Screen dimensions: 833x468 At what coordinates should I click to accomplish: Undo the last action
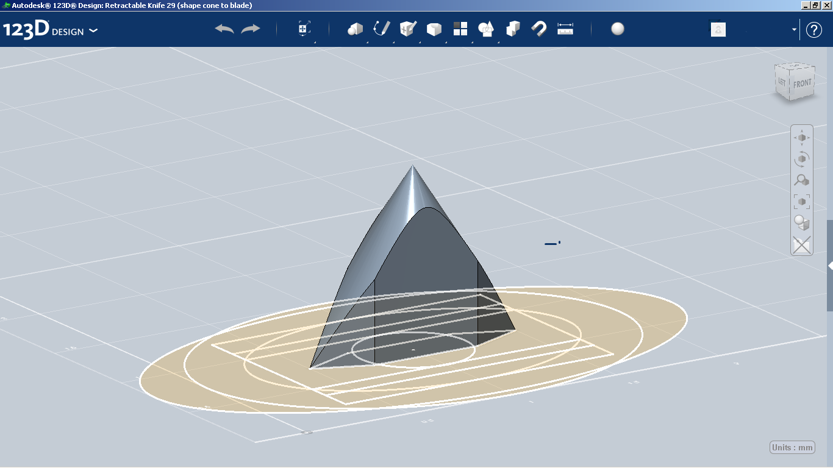224,28
